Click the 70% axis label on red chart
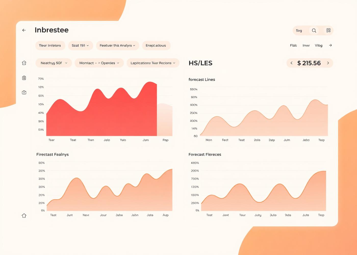The image size is (357, 255). click(41, 79)
